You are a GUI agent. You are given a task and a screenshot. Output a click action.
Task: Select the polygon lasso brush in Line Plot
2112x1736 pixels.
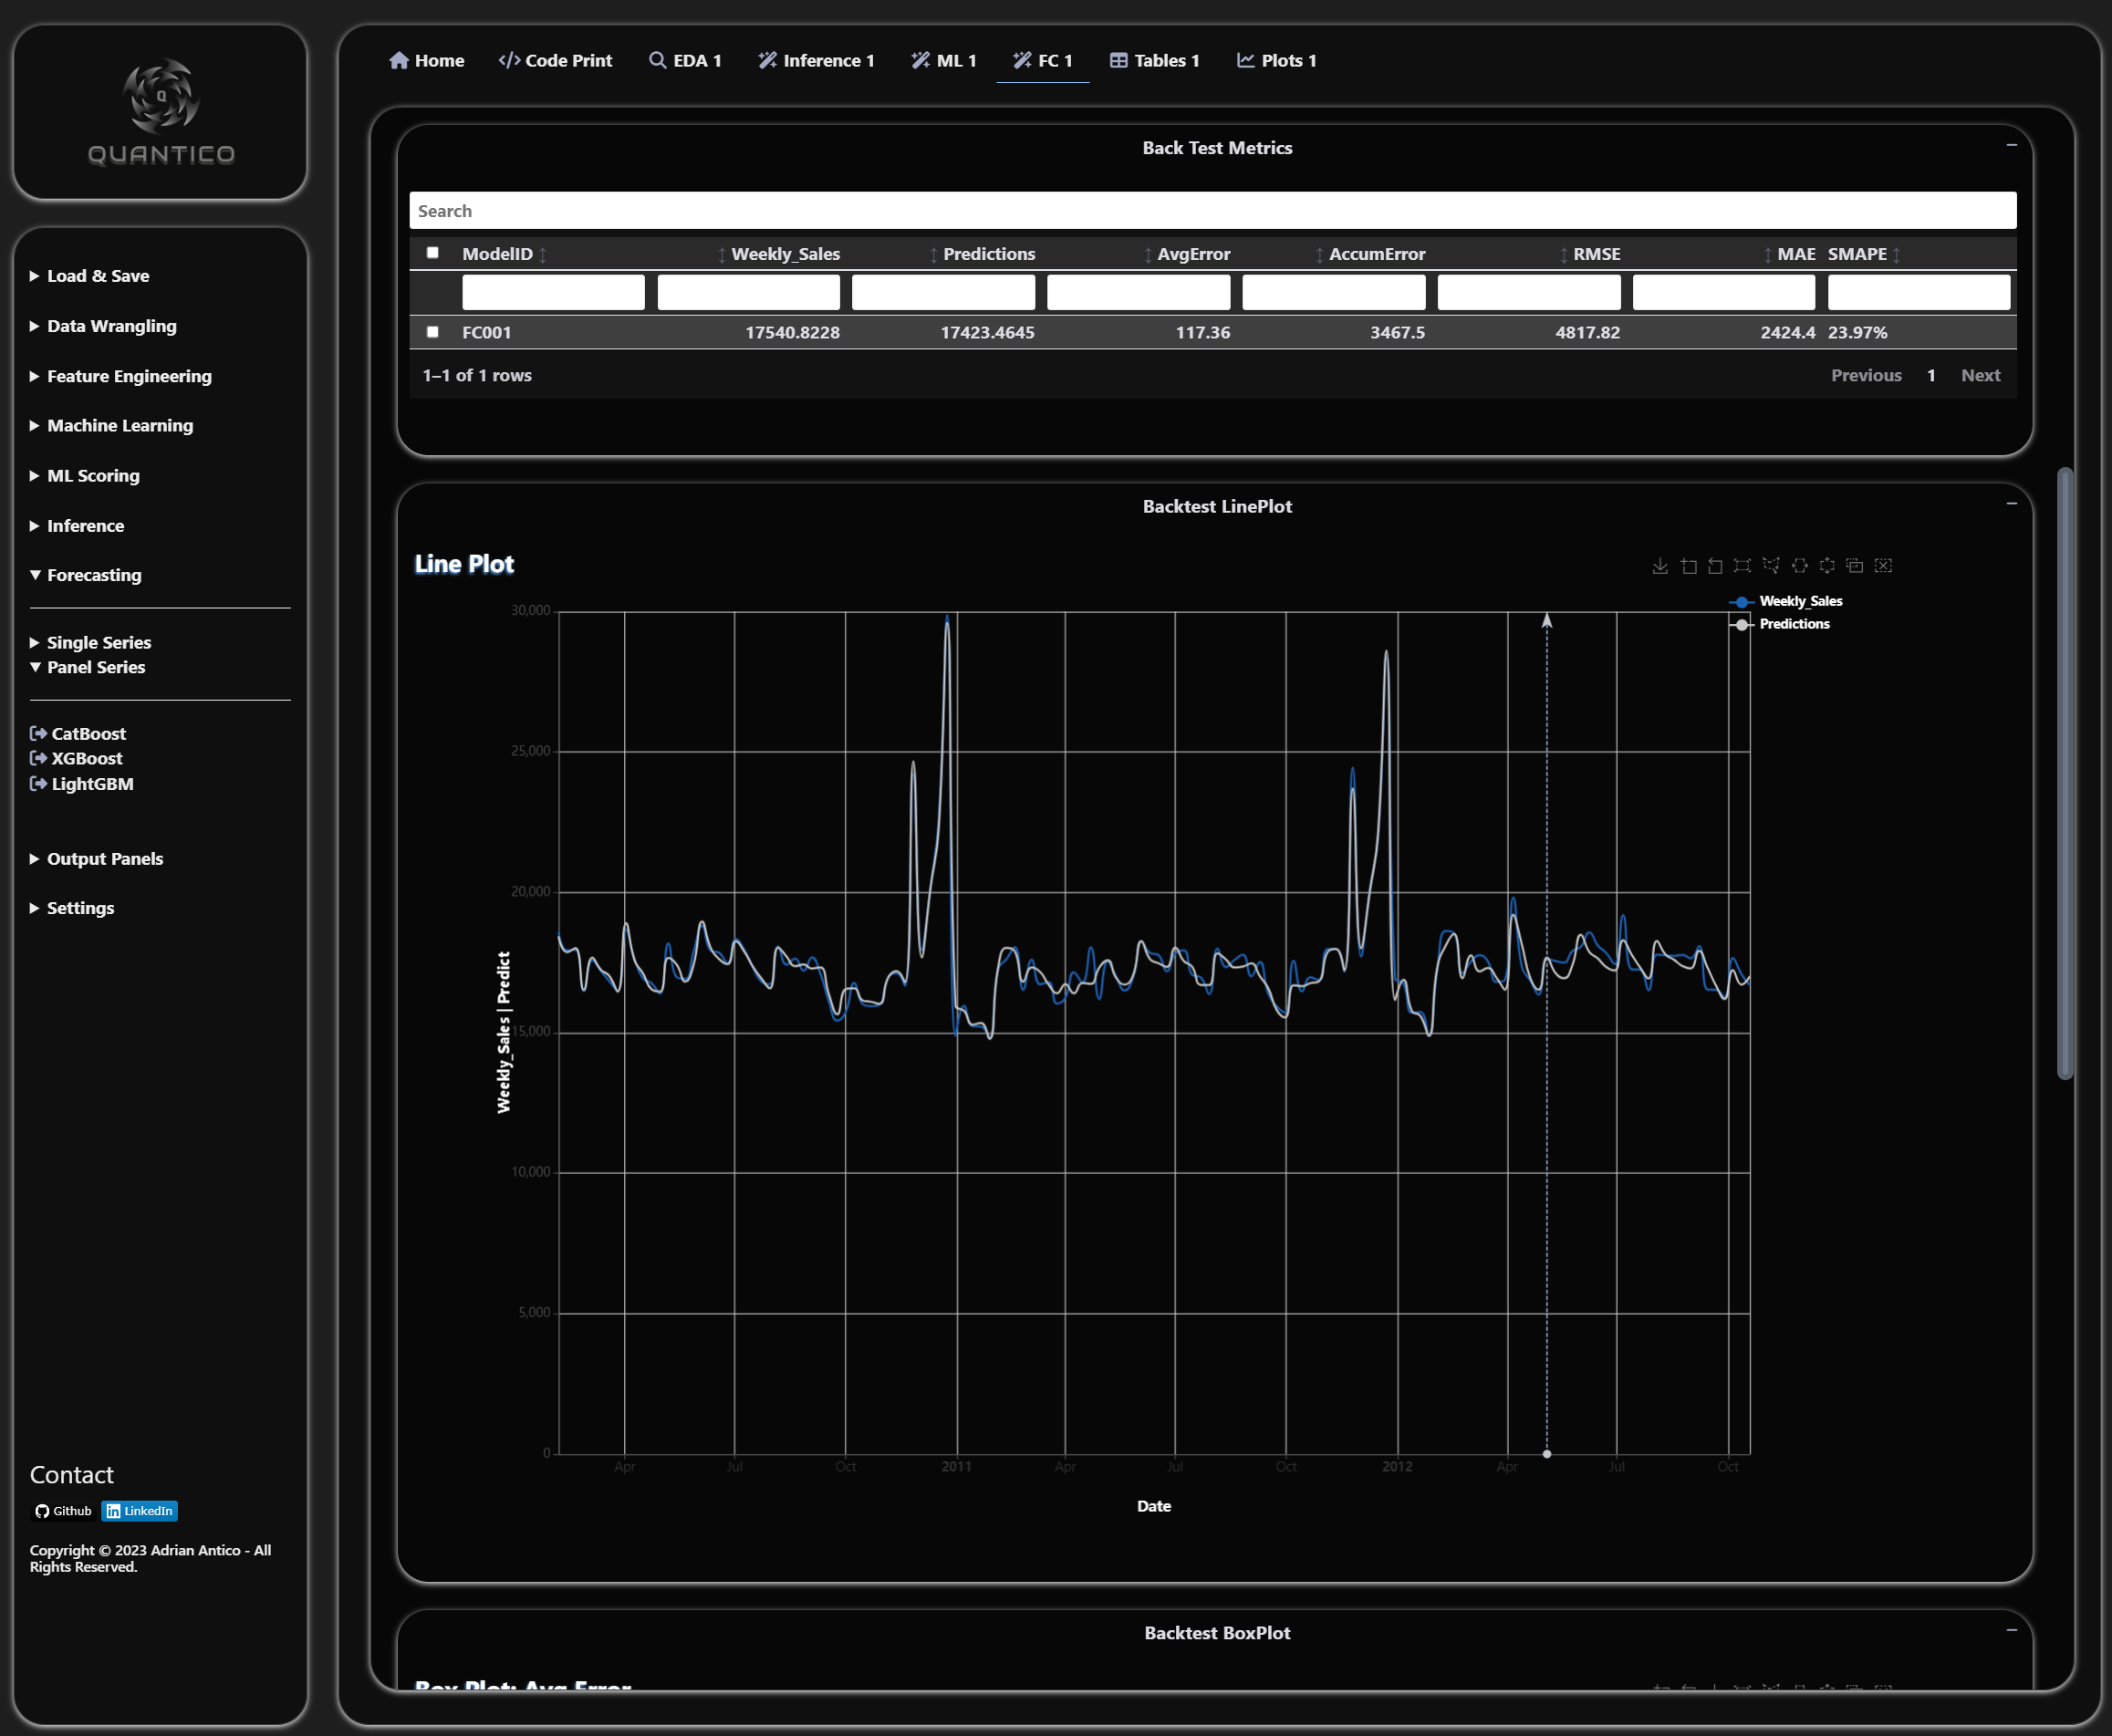point(1771,566)
